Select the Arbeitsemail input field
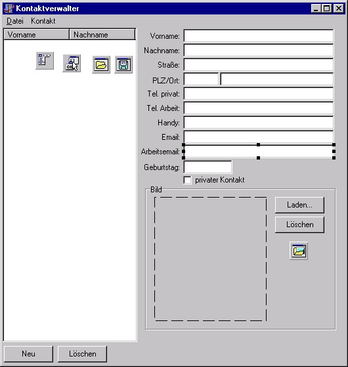 click(x=259, y=152)
